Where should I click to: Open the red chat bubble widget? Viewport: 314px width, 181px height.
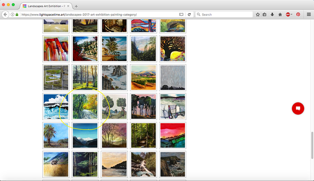pos(298,109)
